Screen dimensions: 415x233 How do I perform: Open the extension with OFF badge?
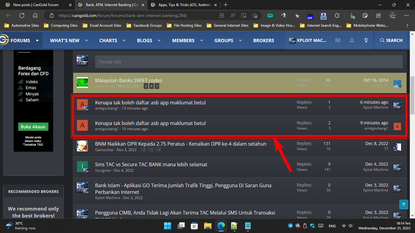[310, 16]
